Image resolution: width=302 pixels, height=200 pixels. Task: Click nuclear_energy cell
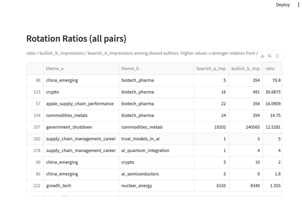[156, 186]
